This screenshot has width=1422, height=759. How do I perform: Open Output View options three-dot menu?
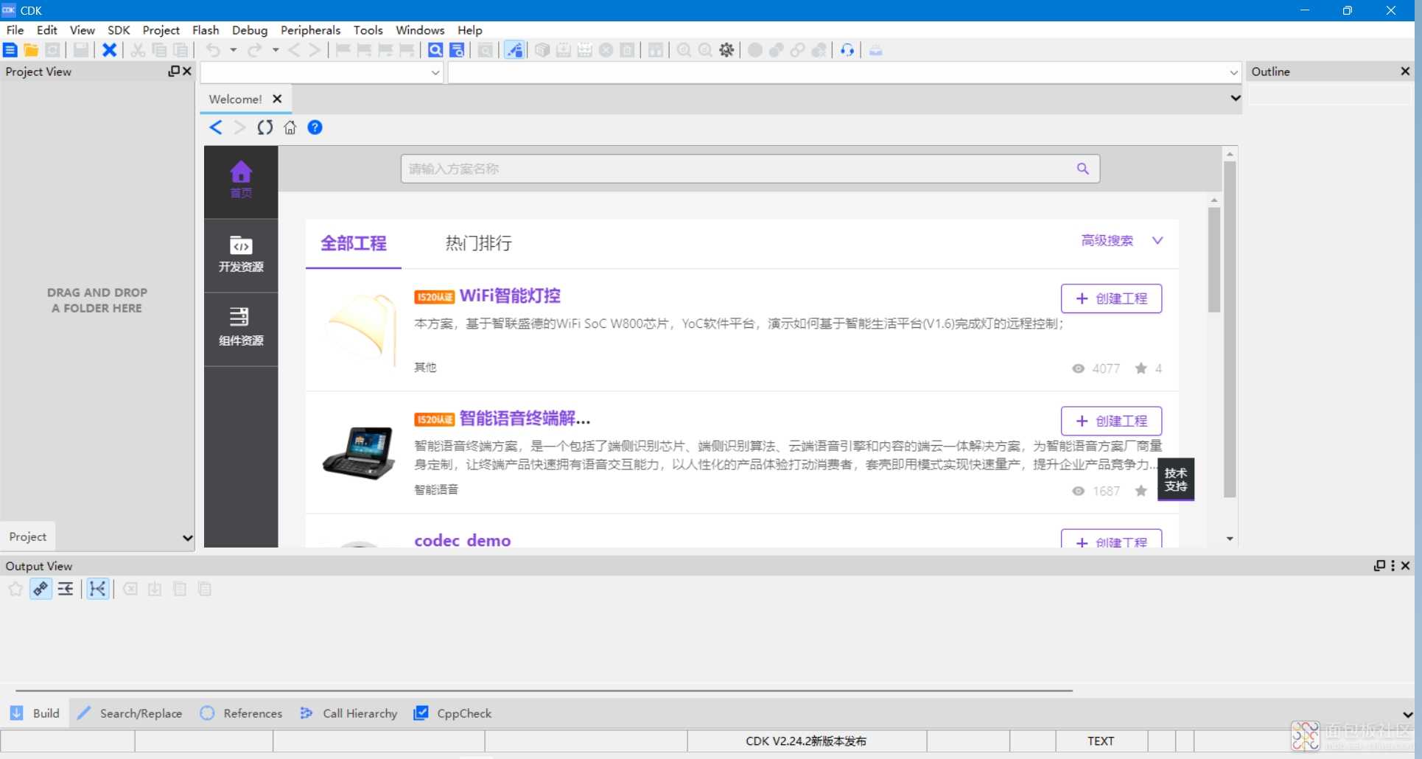click(x=1393, y=565)
